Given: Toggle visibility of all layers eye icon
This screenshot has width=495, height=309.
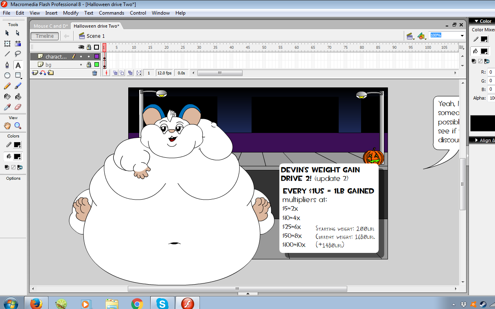Looking at the screenshot, I should click(x=81, y=47).
